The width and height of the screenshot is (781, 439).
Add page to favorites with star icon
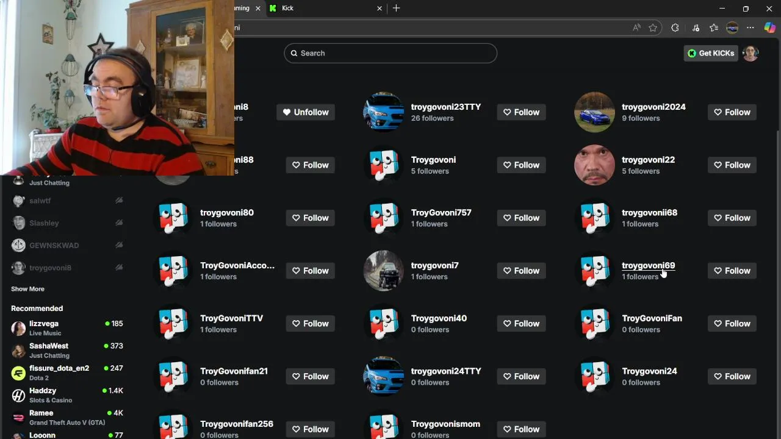tap(653, 27)
